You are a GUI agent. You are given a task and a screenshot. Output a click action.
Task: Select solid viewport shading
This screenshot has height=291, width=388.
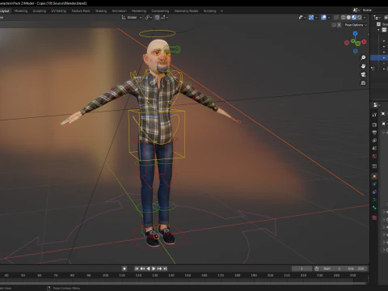(x=348, y=17)
